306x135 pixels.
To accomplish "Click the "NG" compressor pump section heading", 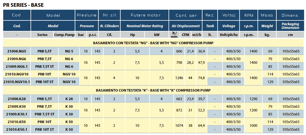I will pyautogui.click(x=153, y=43).
